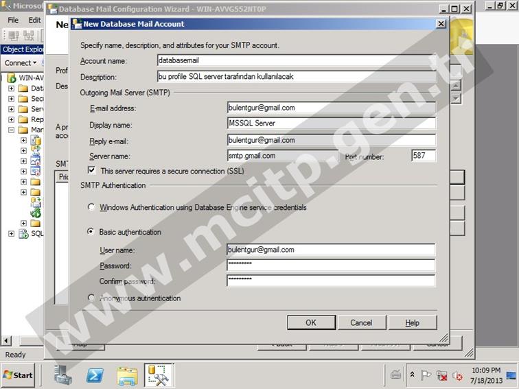Viewport: 519px width, 389px height.
Task: Expand the Policy Management node
Action: click(x=23, y=140)
